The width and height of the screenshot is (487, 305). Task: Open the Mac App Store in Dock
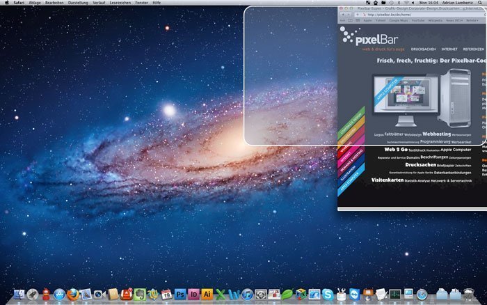(x=59, y=294)
